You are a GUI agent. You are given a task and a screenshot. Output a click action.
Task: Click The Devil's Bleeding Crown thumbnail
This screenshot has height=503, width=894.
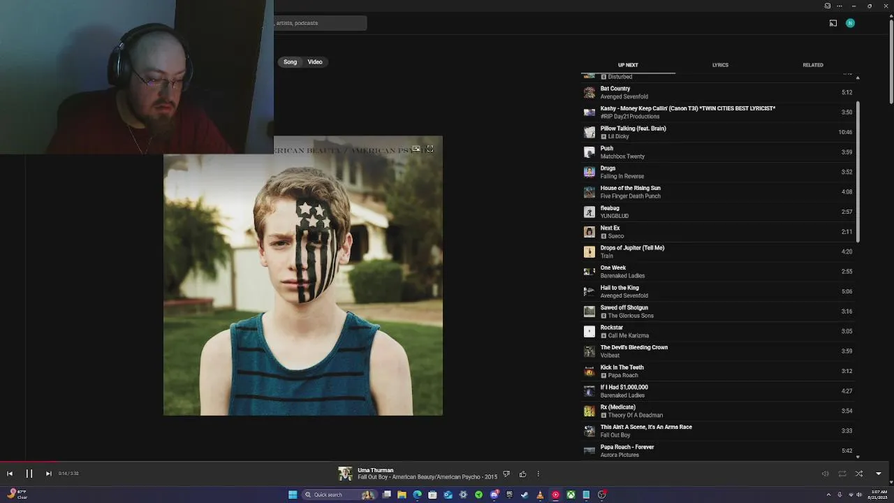click(589, 351)
